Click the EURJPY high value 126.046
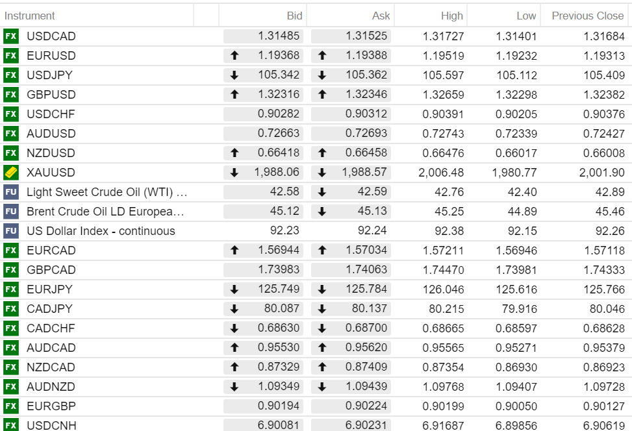This screenshot has height=431, width=632. (443, 289)
